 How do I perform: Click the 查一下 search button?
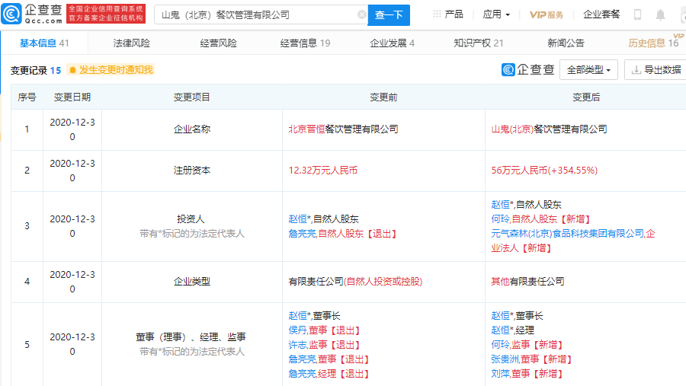[389, 15]
